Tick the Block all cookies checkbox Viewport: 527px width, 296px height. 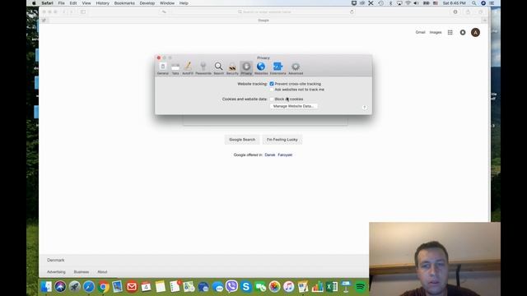pos(272,99)
